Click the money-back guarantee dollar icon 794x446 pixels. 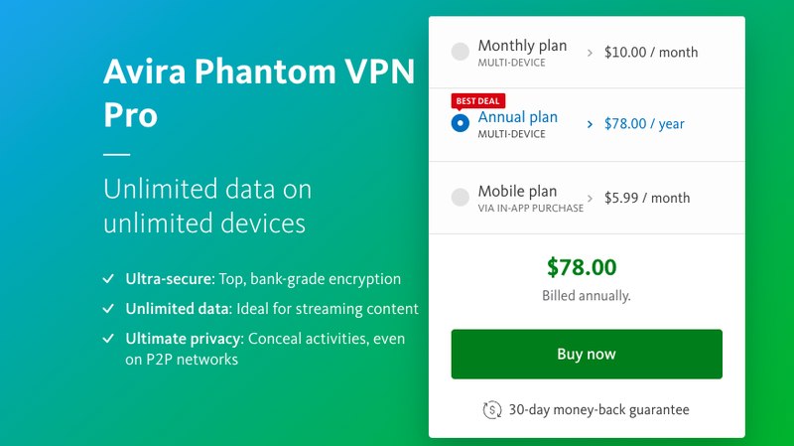(x=492, y=409)
